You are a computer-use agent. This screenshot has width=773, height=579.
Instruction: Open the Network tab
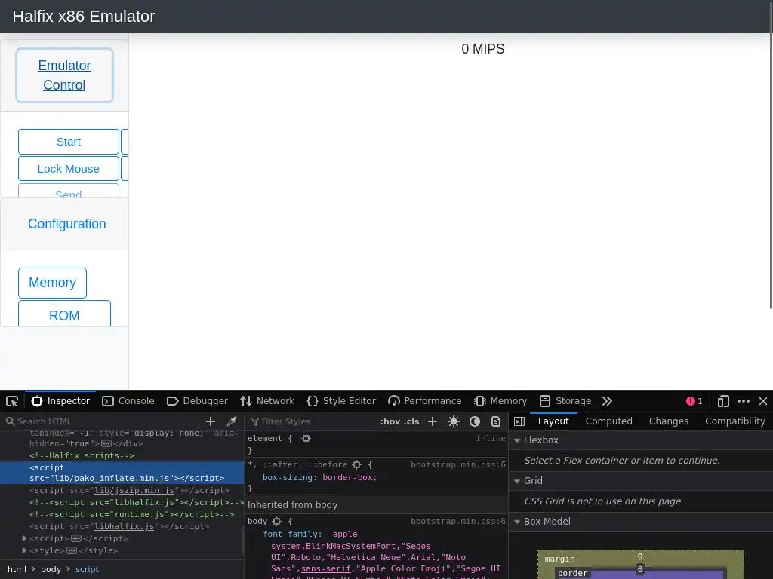click(267, 401)
